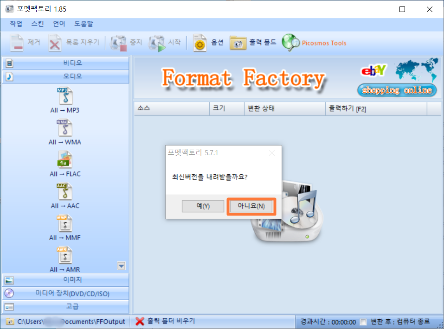Open the 출력 폴드 output folder icon
The image size is (444, 329).
coord(238,43)
